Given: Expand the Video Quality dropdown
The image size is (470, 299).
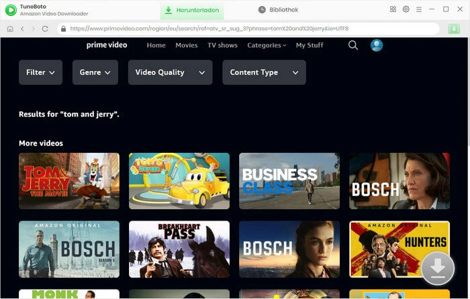Looking at the screenshot, I should pyautogui.click(x=171, y=72).
